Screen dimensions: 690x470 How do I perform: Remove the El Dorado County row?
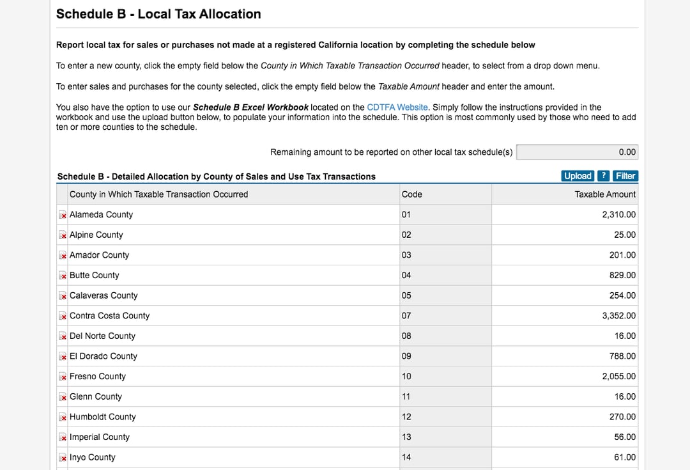click(x=63, y=357)
